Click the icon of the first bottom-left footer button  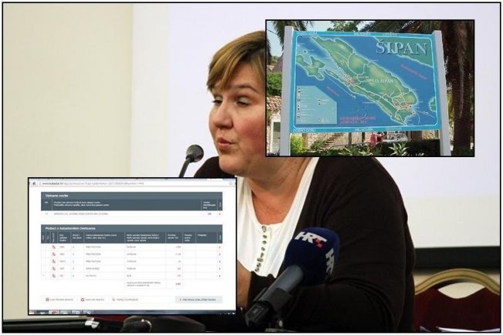point(47,300)
